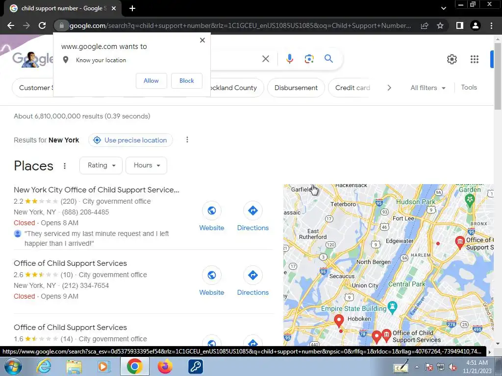Expand the Rating filter dropdown
Screen dimensions: 502x376
click(x=101, y=165)
